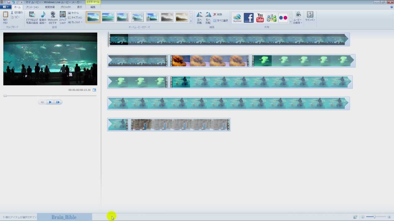Image resolution: width=394 pixels, height=221 pixels.
Task: Zoom out the timeline with minus button
Action: pos(363,217)
